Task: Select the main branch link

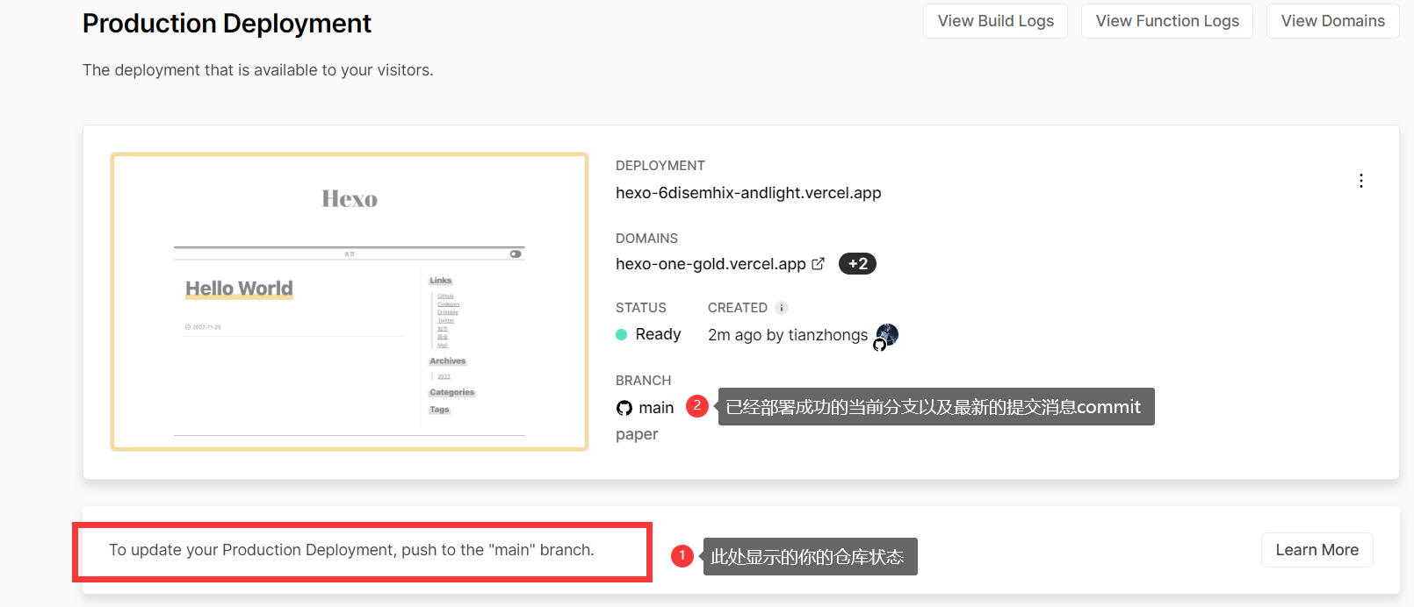Action: point(656,408)
